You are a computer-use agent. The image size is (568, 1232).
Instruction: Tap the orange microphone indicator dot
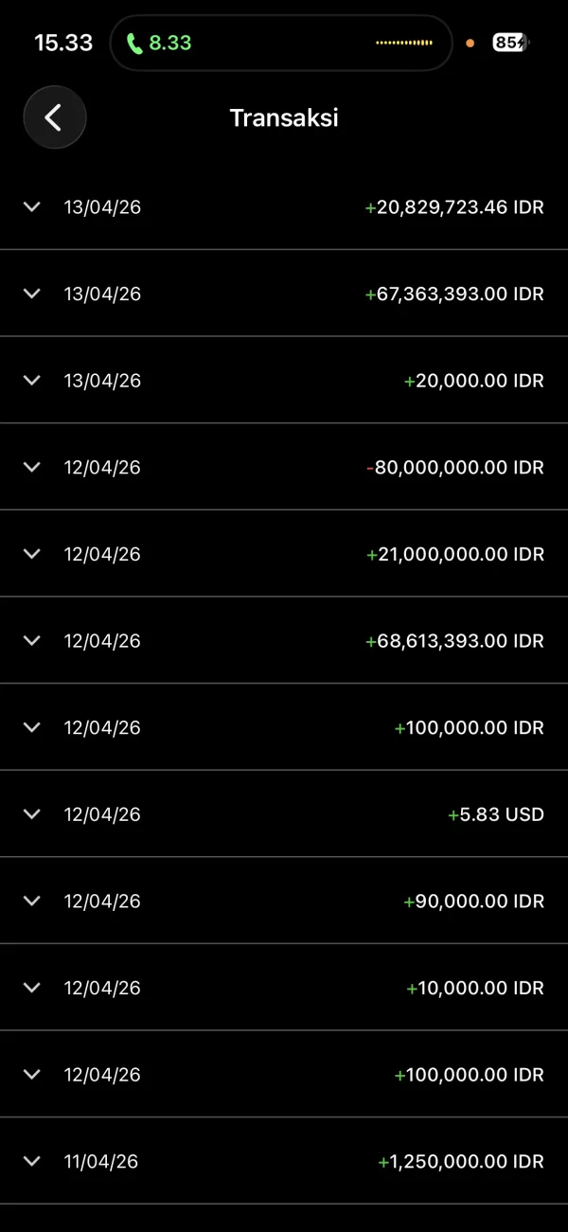point(470,43)
